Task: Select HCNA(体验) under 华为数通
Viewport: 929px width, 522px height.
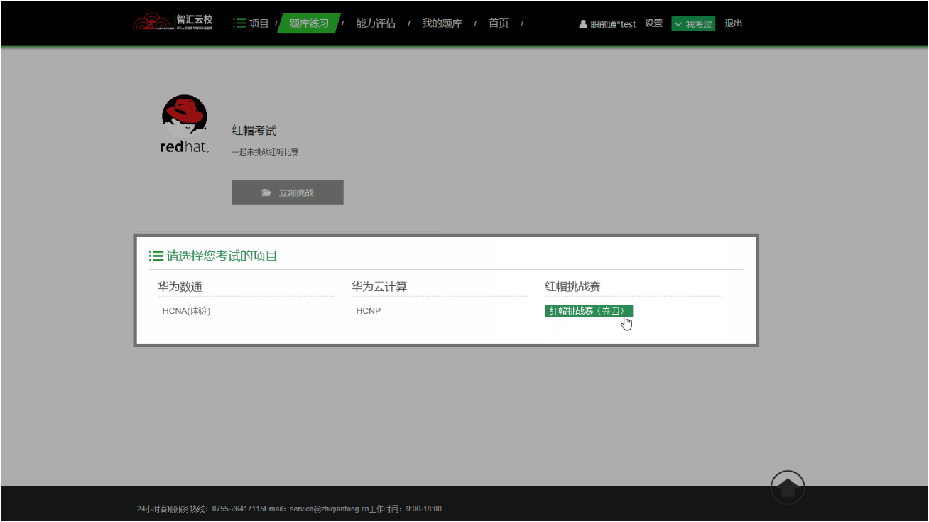Action: (x=186, y=311)
